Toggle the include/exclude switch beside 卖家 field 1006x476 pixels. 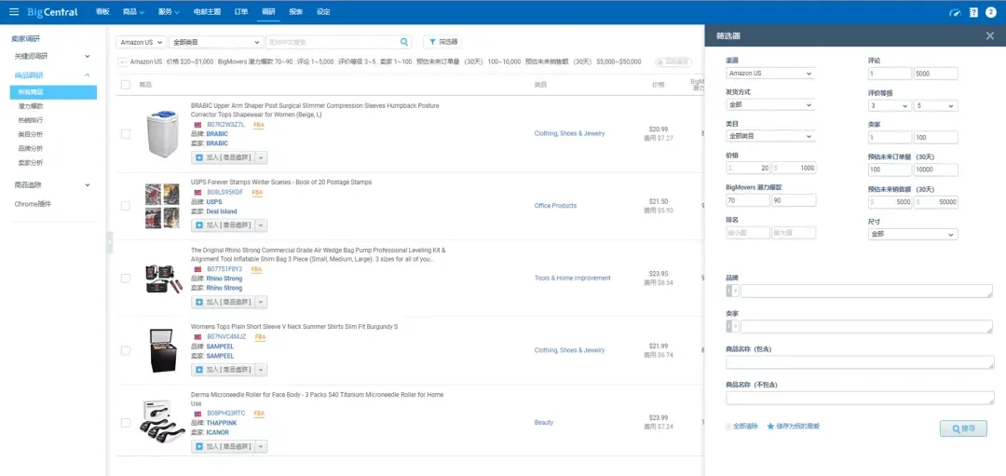pos(732,327)
